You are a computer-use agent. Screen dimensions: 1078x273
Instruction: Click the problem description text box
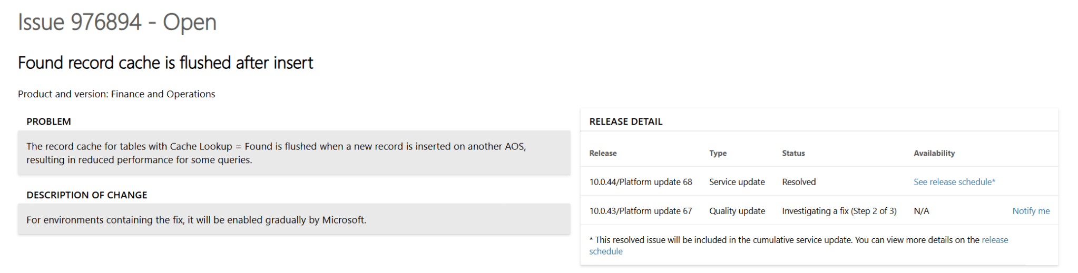tap(293, 153)
